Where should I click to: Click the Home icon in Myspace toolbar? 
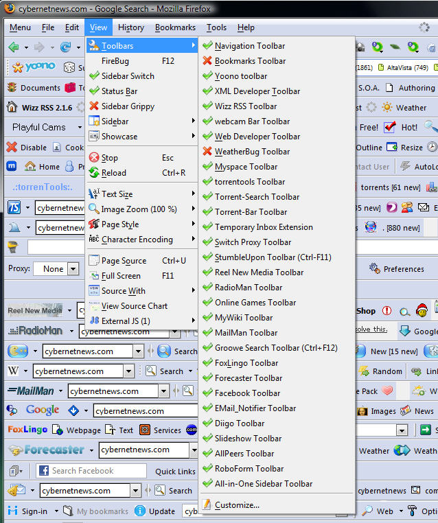(30, 167)
